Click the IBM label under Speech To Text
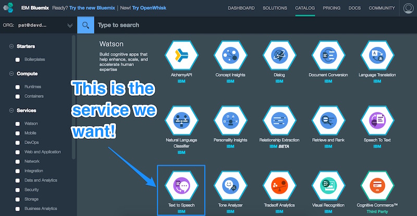 pyautogui.click(x=377, y=146)
